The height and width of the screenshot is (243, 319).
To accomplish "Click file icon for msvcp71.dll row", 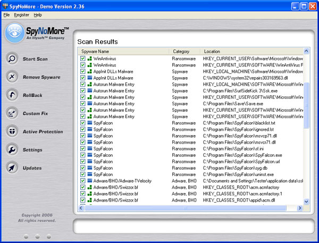I will [90, 136].
